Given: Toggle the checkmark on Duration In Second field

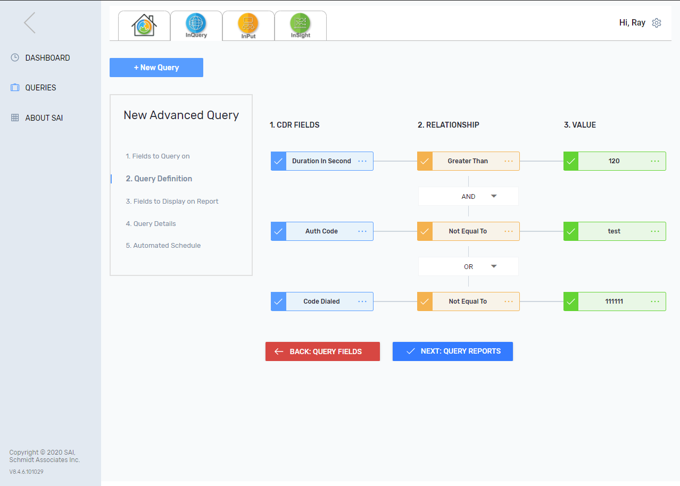Looking at the screenshot, I should tap(278, 161).
